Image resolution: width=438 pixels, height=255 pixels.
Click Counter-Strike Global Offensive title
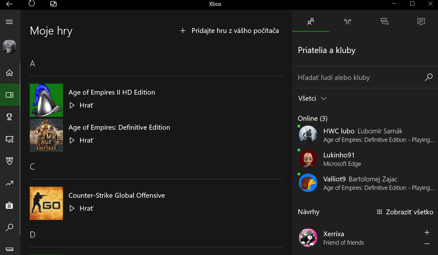[x=116, y=195]
